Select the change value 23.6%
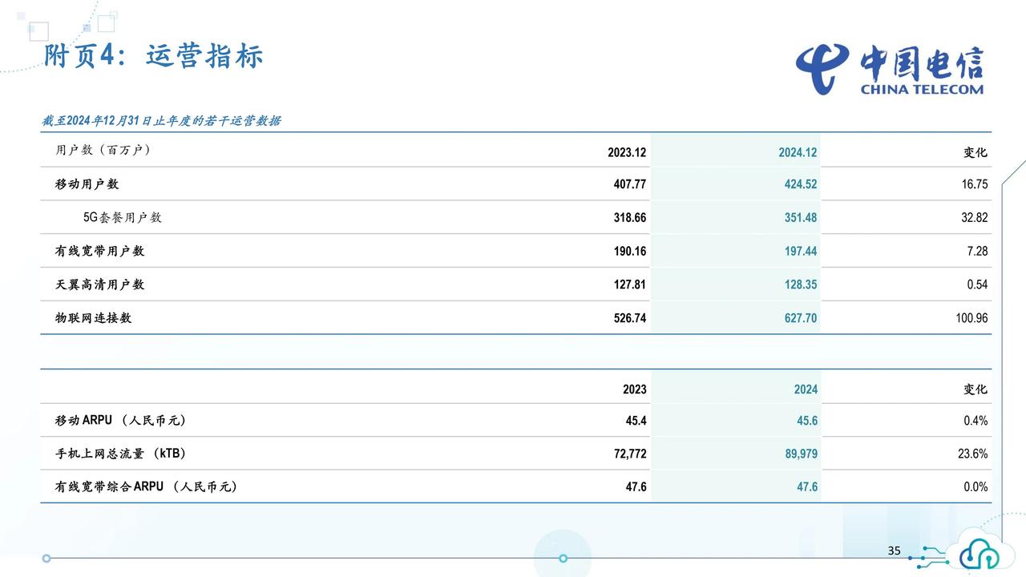The width and height of the screenshot is (1026, 577). [973, 454]
